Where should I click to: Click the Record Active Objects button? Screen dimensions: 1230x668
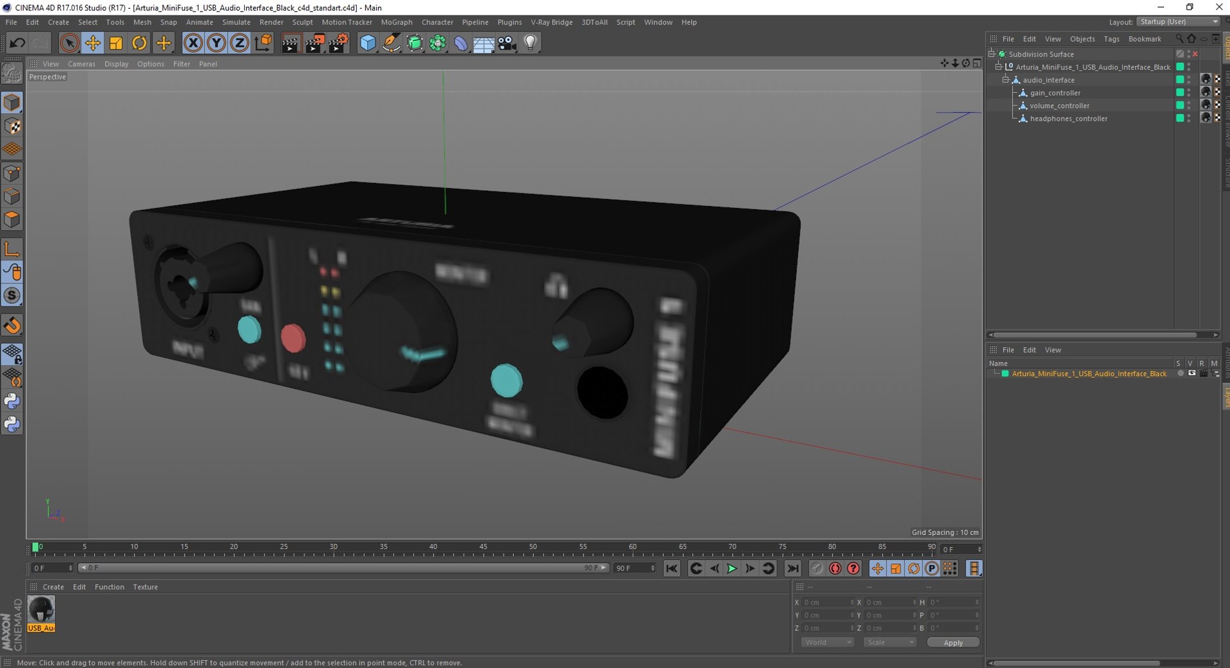[817, 568]
